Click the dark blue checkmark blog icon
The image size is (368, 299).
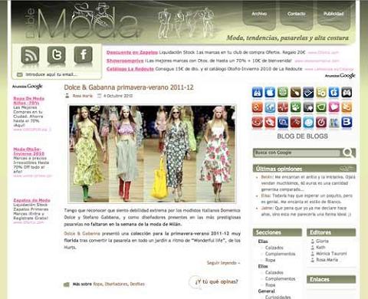308,92
